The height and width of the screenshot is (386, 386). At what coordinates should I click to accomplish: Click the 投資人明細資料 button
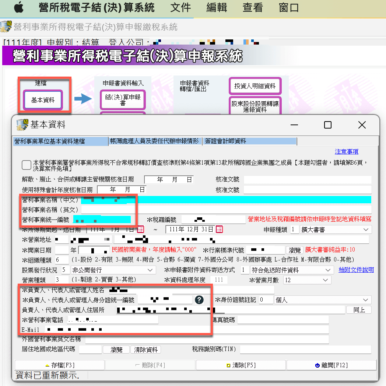pyautogui.click(x=255, y=86)
